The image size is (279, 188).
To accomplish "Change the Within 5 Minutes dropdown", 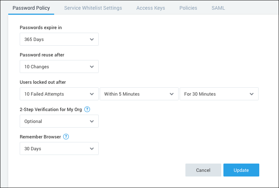I will pyautogui.click(x=139, y=94).
